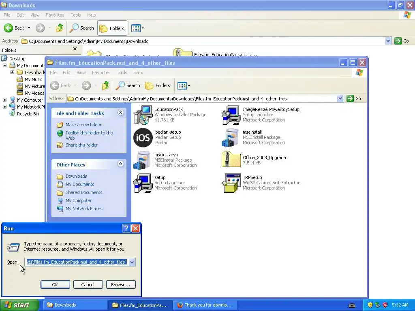Select the setup launcher file icon
The width and height of the screenshot is (415, 311).
[x=143, y=183]
